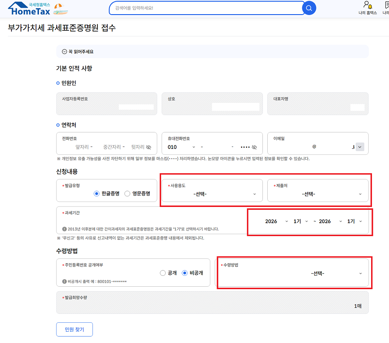Click the 발급희망수량 1매 field
Image resolution: width=389 pixels, height=343 pixels.
213,303
